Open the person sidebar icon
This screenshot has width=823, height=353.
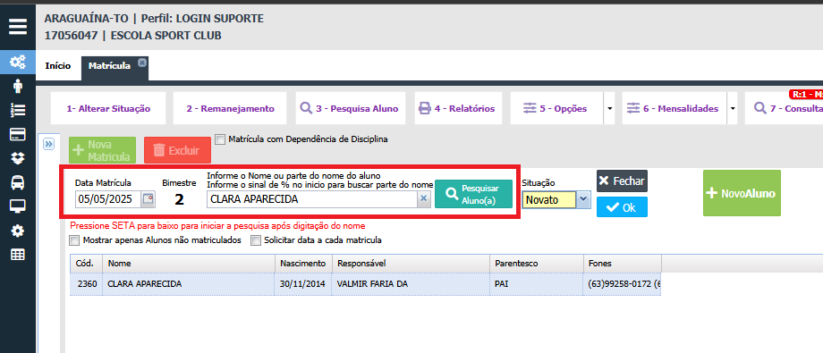(x=17, y=87)
